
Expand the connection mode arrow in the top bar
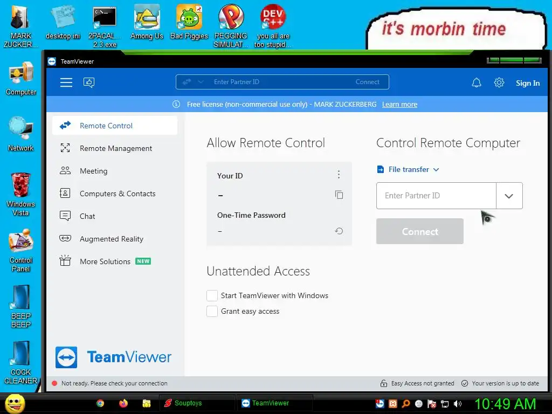[x=201, y=82]
